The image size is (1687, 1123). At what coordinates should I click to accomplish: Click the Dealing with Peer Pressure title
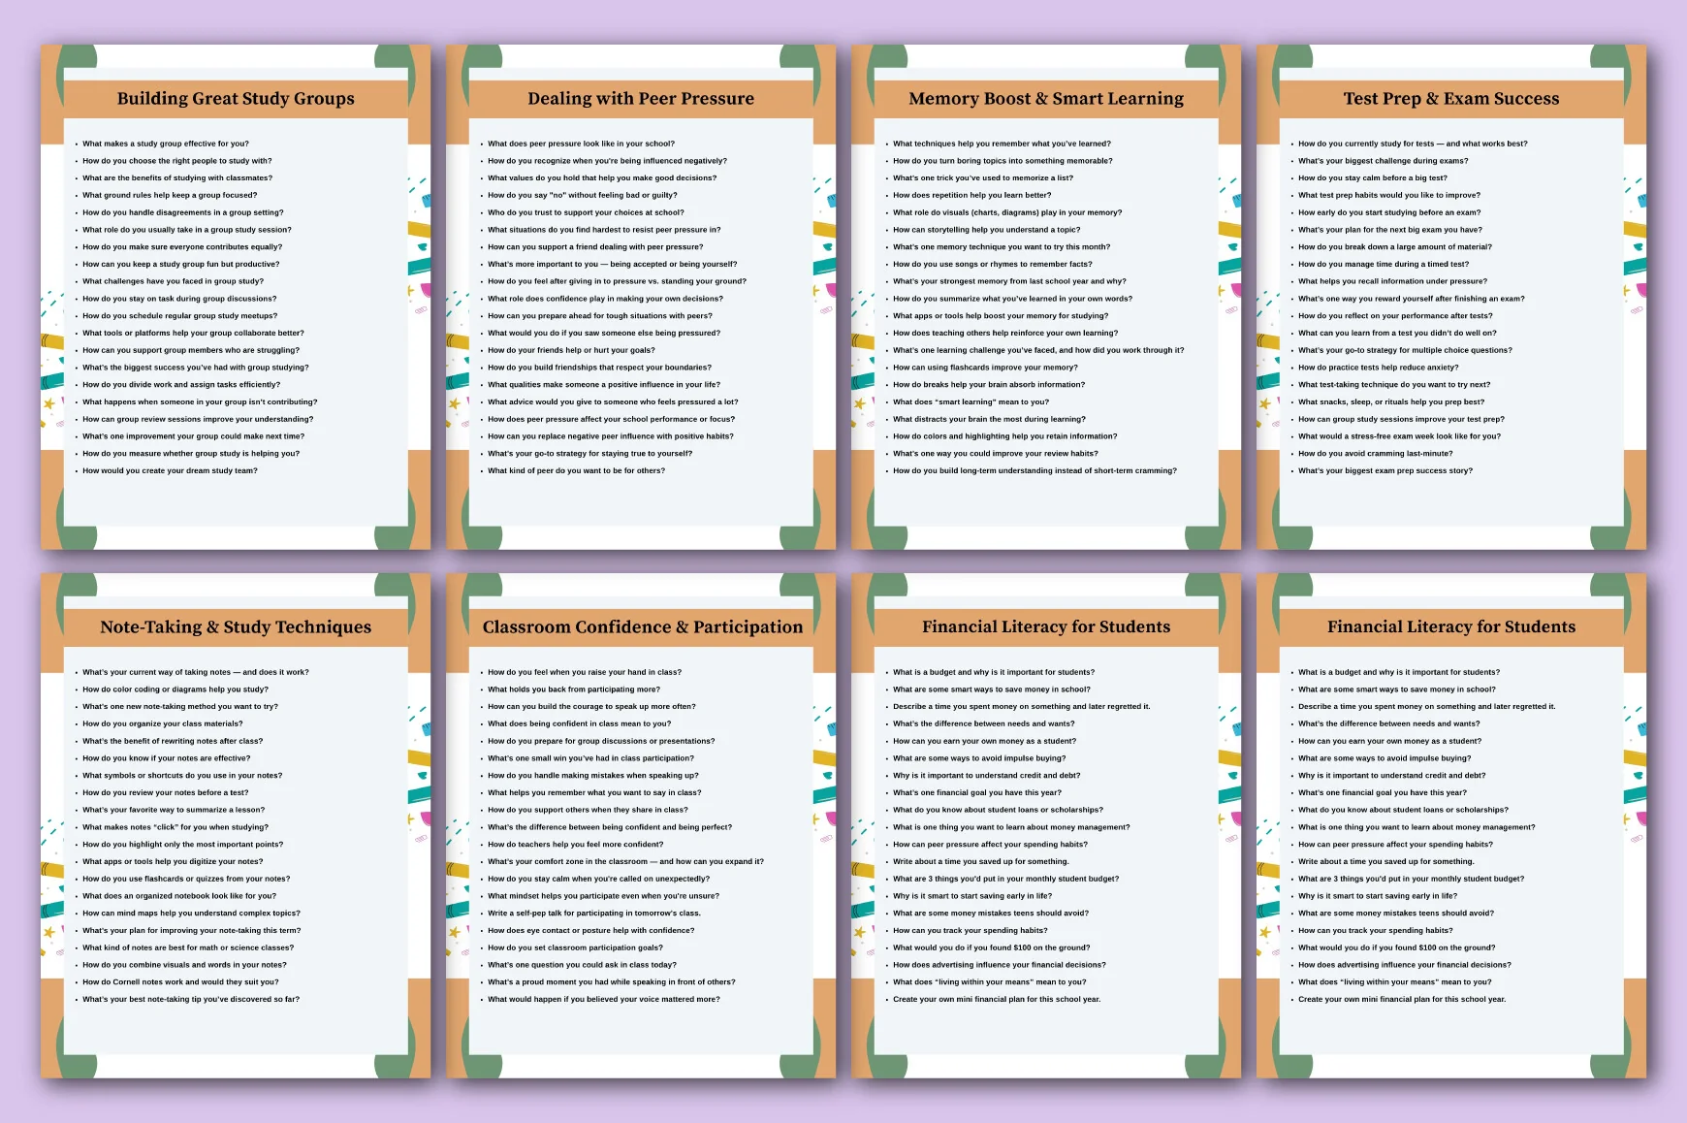pos(641,99)
